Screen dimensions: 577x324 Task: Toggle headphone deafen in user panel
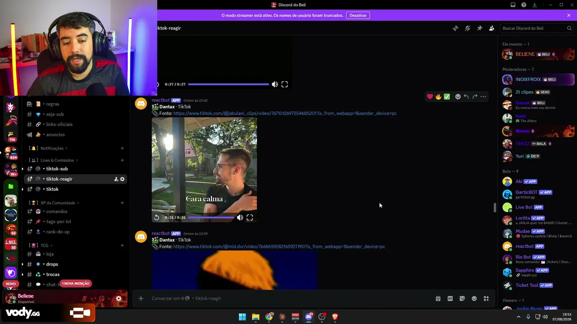[101, 298]
